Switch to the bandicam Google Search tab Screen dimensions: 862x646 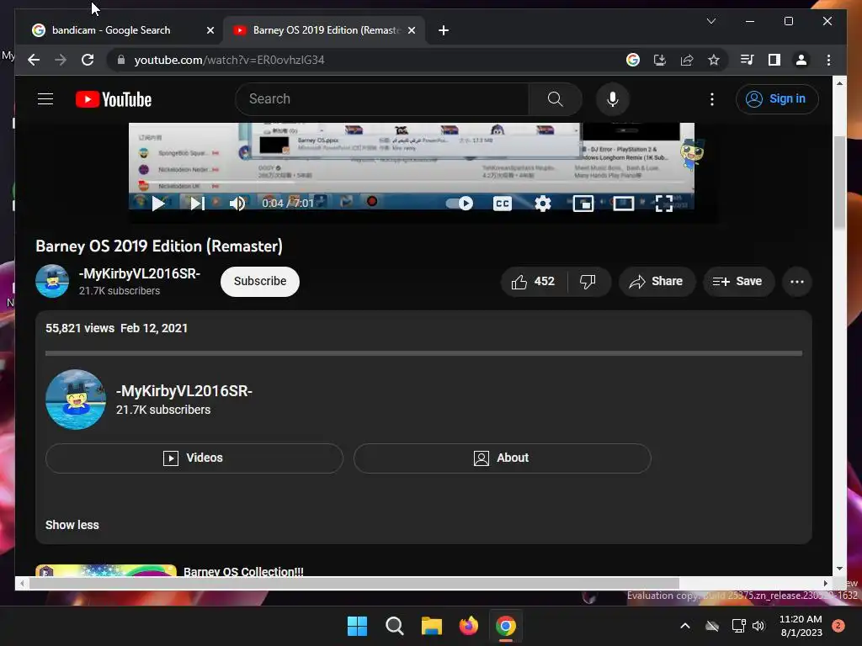111,30
